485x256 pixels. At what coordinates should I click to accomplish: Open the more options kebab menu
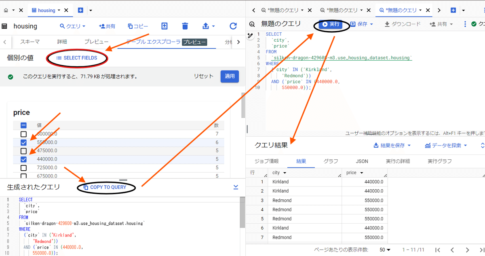pos(465,24)
